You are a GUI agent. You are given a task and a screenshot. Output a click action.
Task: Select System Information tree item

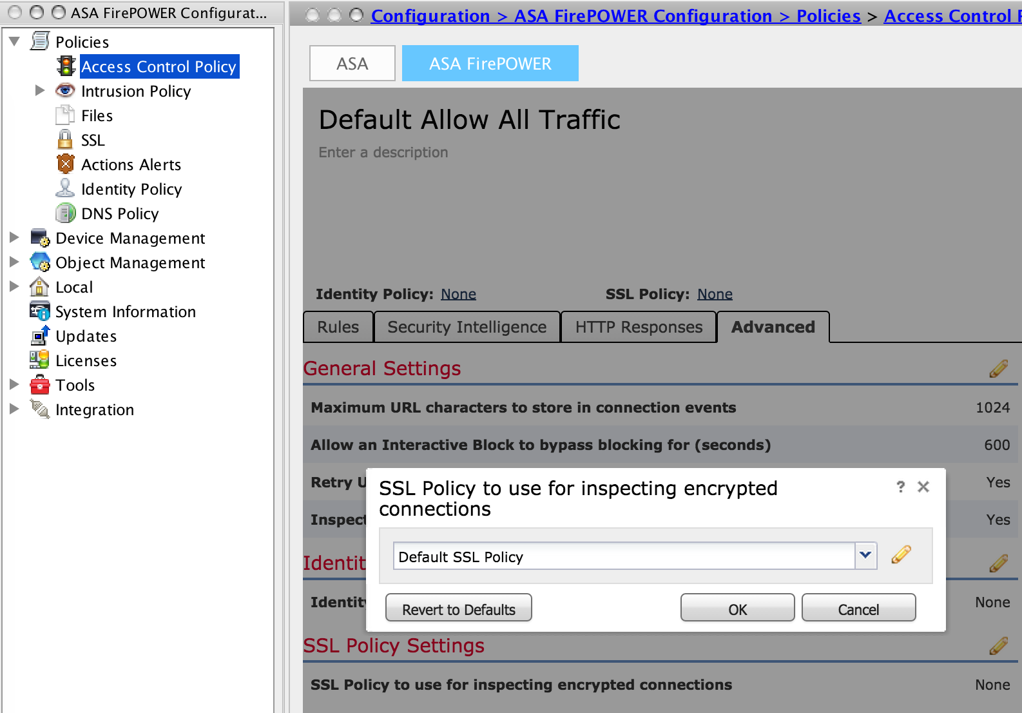click(126, 311)
